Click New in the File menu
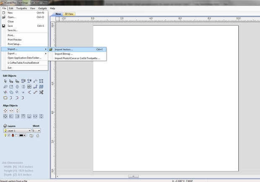The height and width of the screenshot is (182, 260). point(25,13)
